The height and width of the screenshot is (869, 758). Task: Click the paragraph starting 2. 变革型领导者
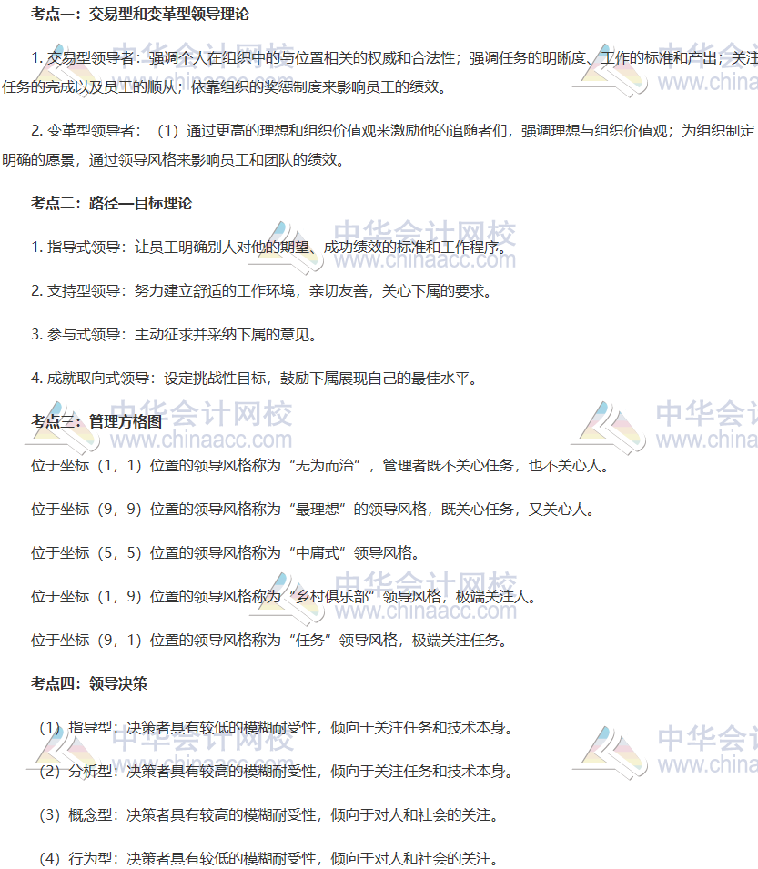click(379, 146)
